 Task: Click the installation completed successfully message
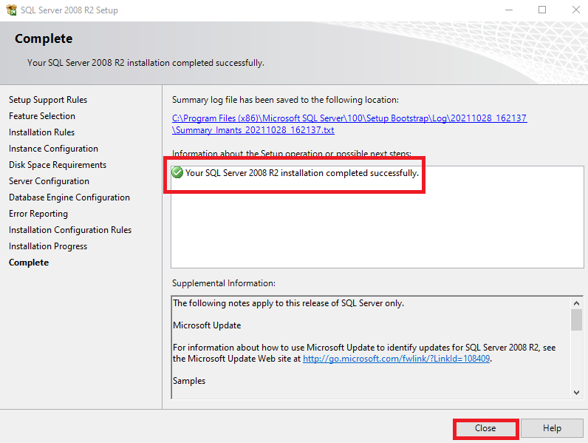coord(302,173)
